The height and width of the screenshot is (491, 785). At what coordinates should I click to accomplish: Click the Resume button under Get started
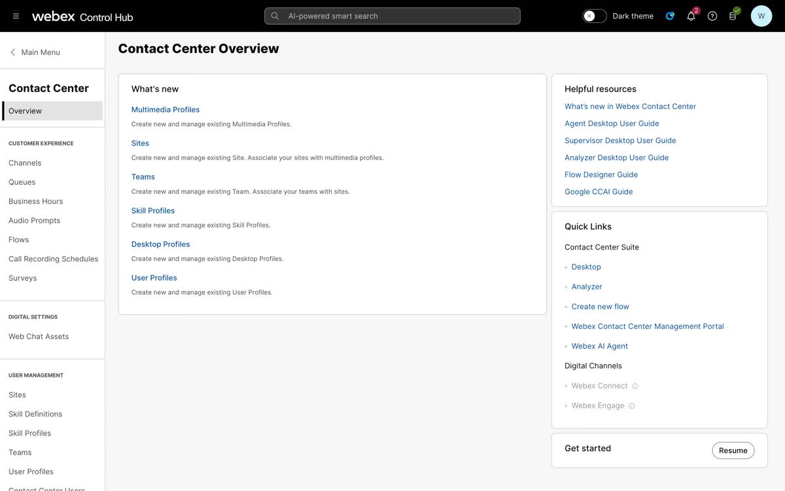point(733,450)
